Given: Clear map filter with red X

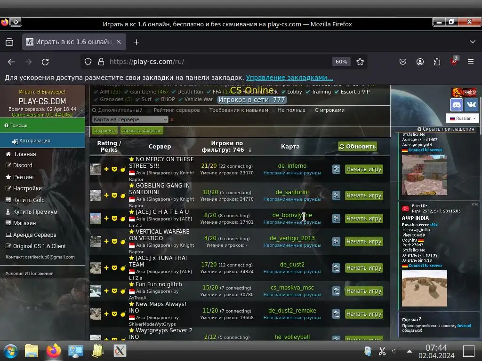Looking at the screenshot, I should tap(172, 119).
